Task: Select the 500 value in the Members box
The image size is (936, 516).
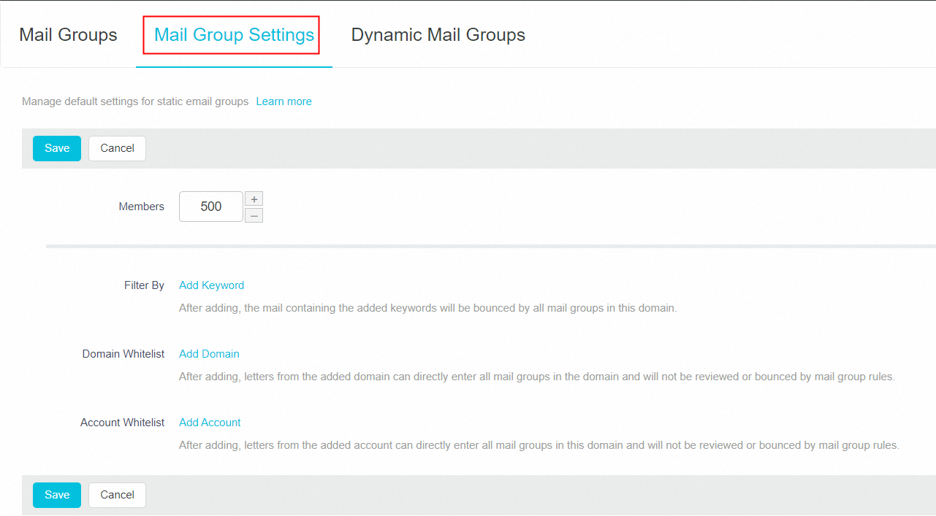Action: [x=210, y=207]
